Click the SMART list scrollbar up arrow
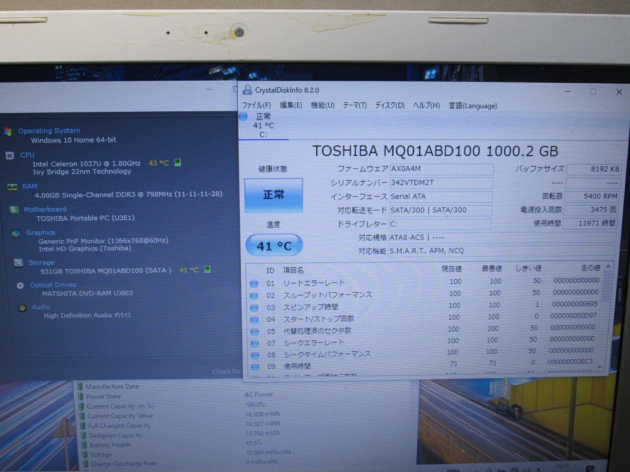This screenshot has width=630, height=472. tap(608, 267)
